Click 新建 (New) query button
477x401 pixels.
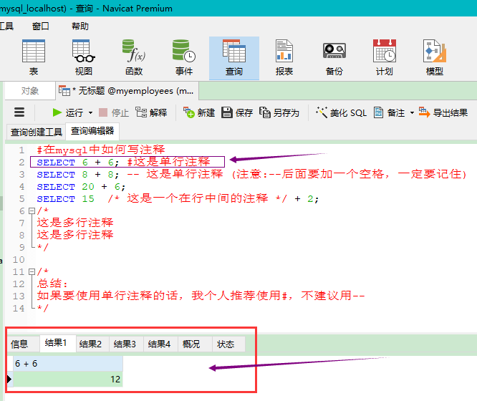pyautogui.click(x=199, y=112)
